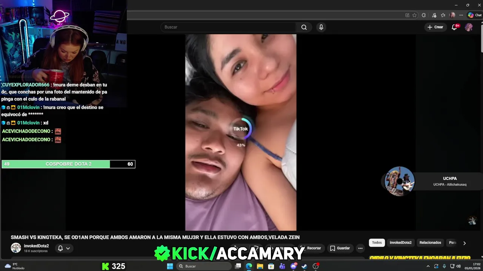Viewport: 483px width, 271px height.
Task: Open more actions ellipsis under video
Action: point(360,248)
